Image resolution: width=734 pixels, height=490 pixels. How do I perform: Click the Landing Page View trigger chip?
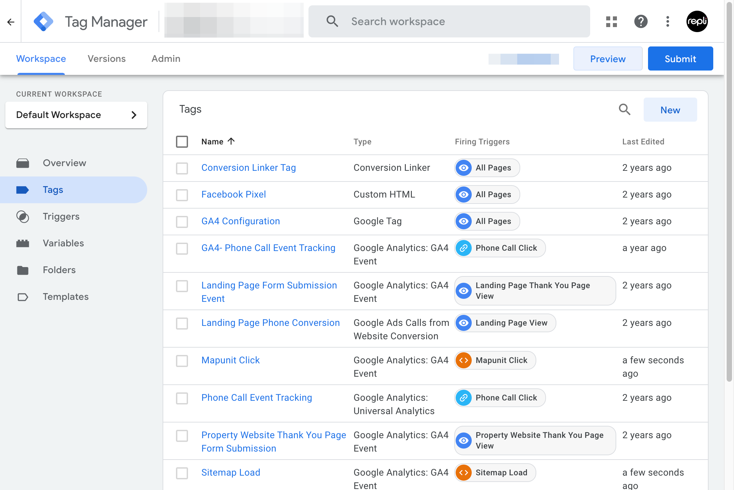(505, 323)
